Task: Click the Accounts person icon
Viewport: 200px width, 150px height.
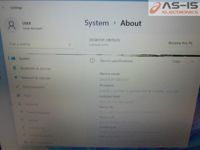Action: pyautogui.click(x=20, y=104)
